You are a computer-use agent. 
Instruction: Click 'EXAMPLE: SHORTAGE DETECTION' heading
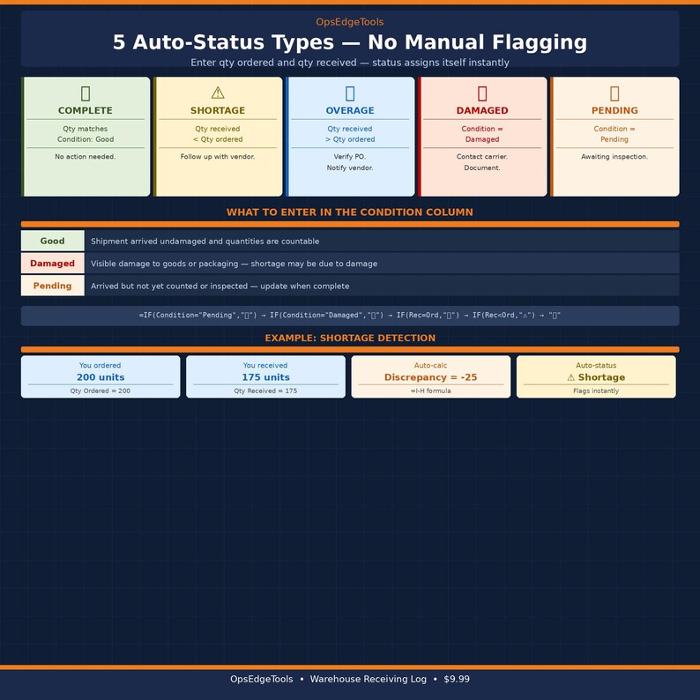click(350, 338)
